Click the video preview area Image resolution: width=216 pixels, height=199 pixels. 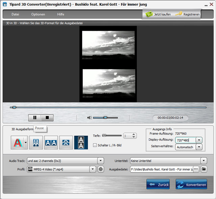[x=108, y=64]
